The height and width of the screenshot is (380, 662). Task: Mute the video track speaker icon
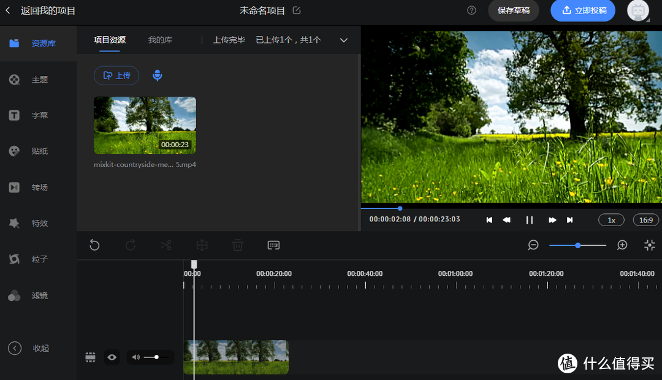pyautogui.click(x=135, y=357)
